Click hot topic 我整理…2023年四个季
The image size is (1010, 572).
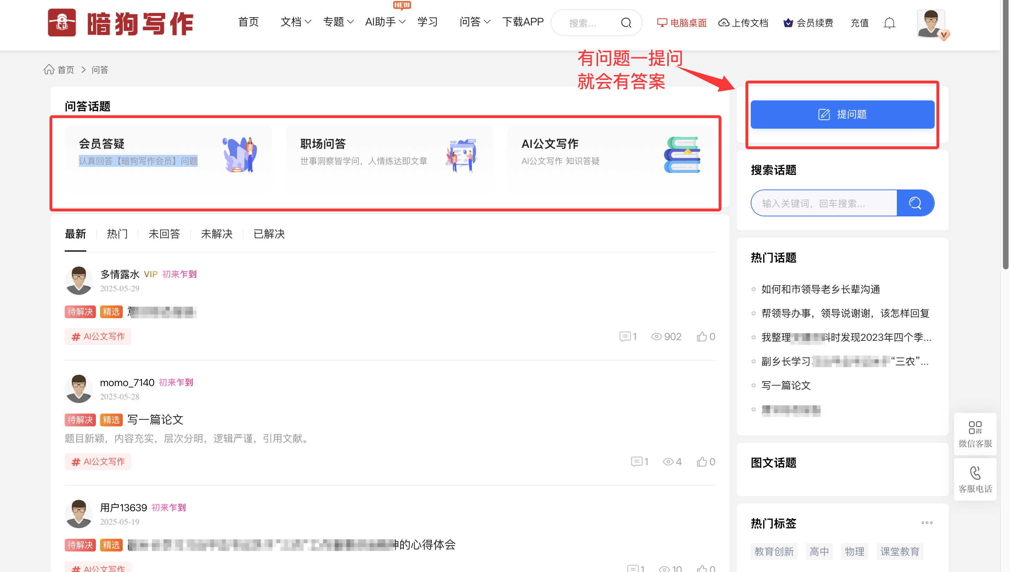[x=847, y=338]
